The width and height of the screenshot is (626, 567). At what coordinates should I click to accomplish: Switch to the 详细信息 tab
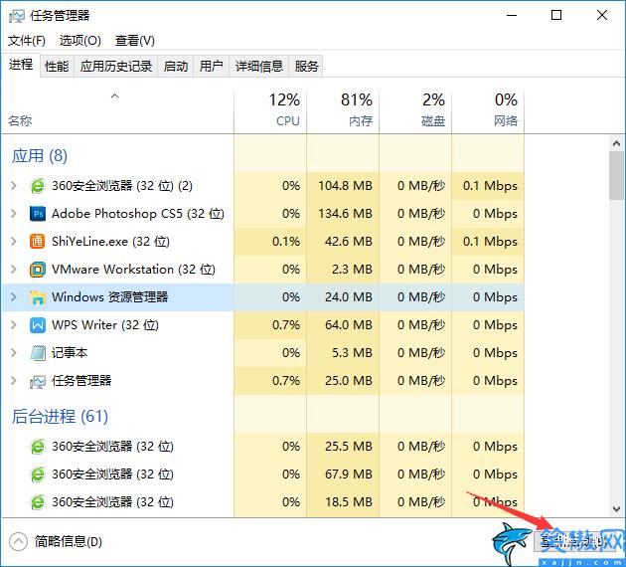pos(259,66)
